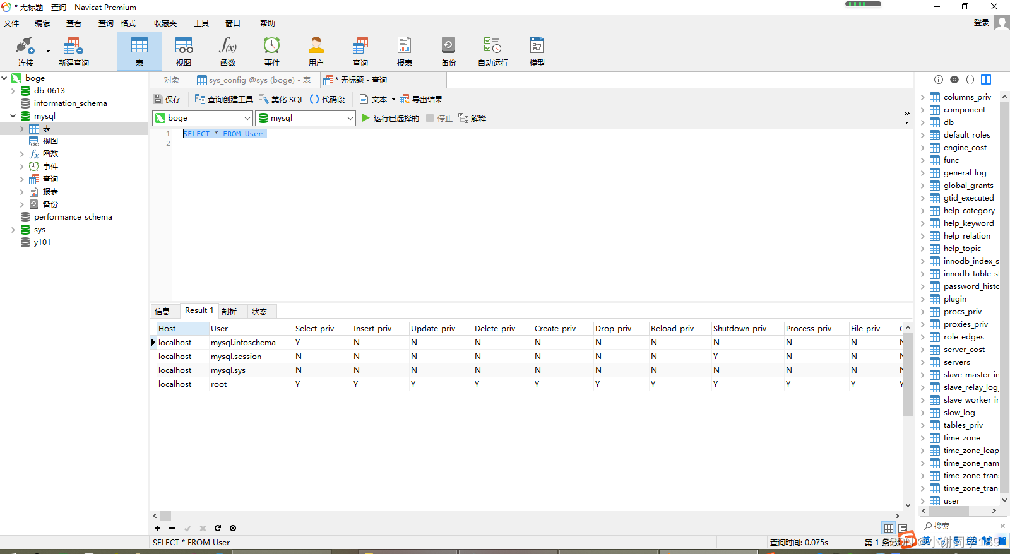
Task: Open the 查询 query toolbar icon
Action: (x=360, y=51)
